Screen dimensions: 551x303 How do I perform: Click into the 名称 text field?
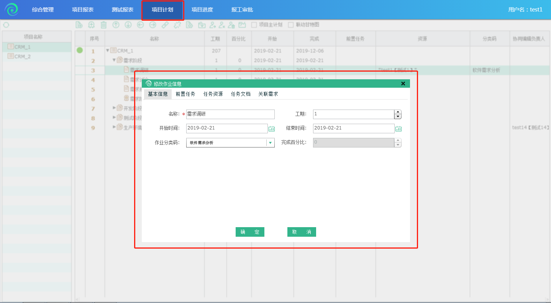click(x=230, y=114)
